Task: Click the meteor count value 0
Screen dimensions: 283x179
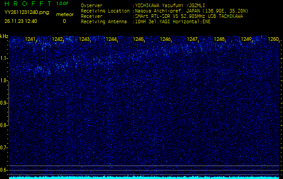Action: (64, 21)
